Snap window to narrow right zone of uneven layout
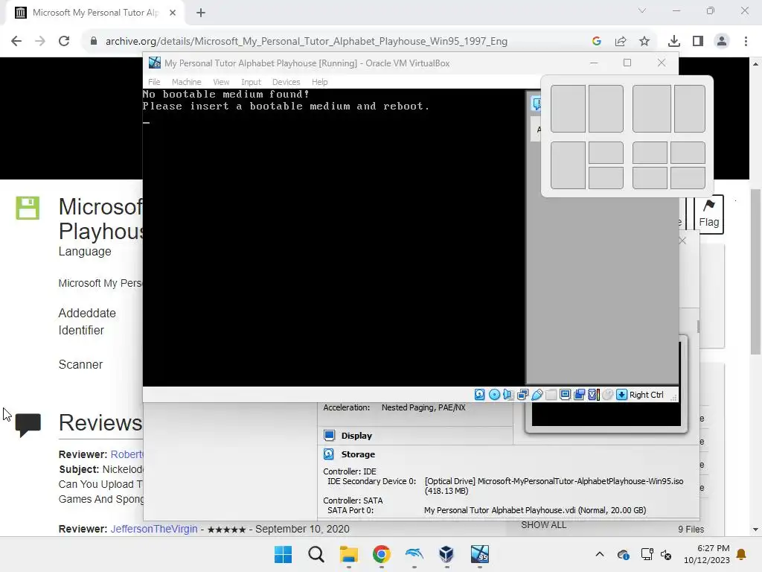762x572 pixels. coord(690,109)
